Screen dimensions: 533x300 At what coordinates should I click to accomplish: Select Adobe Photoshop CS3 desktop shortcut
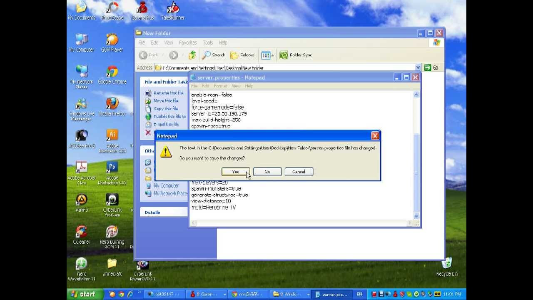(112, 173)
